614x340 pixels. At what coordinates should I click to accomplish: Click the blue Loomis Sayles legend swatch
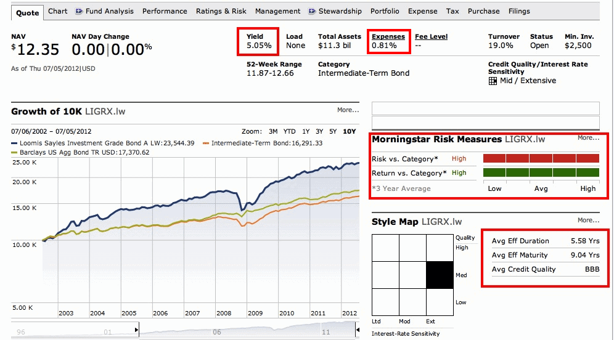coord(14,144)
